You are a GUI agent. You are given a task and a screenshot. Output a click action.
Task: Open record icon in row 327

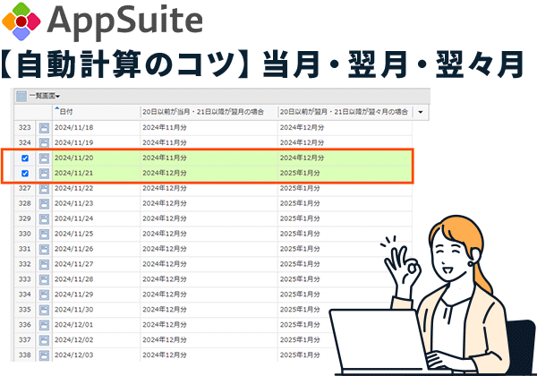(44, 188)
